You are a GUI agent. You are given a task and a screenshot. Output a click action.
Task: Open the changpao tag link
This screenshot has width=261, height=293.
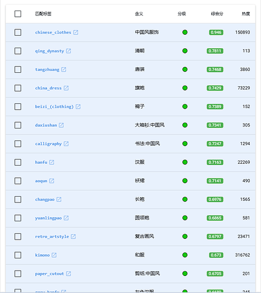[45, 200]
